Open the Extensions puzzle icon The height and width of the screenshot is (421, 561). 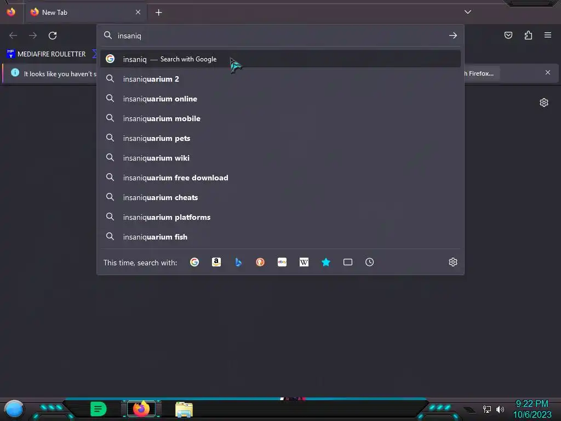(x=528, y=35)
